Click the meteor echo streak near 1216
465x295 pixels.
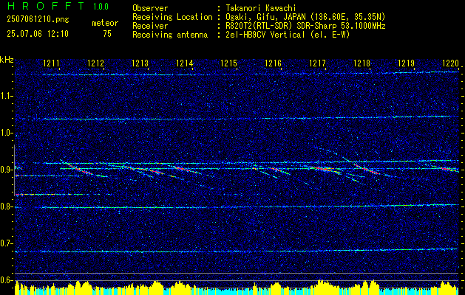[x=277, y=170]
